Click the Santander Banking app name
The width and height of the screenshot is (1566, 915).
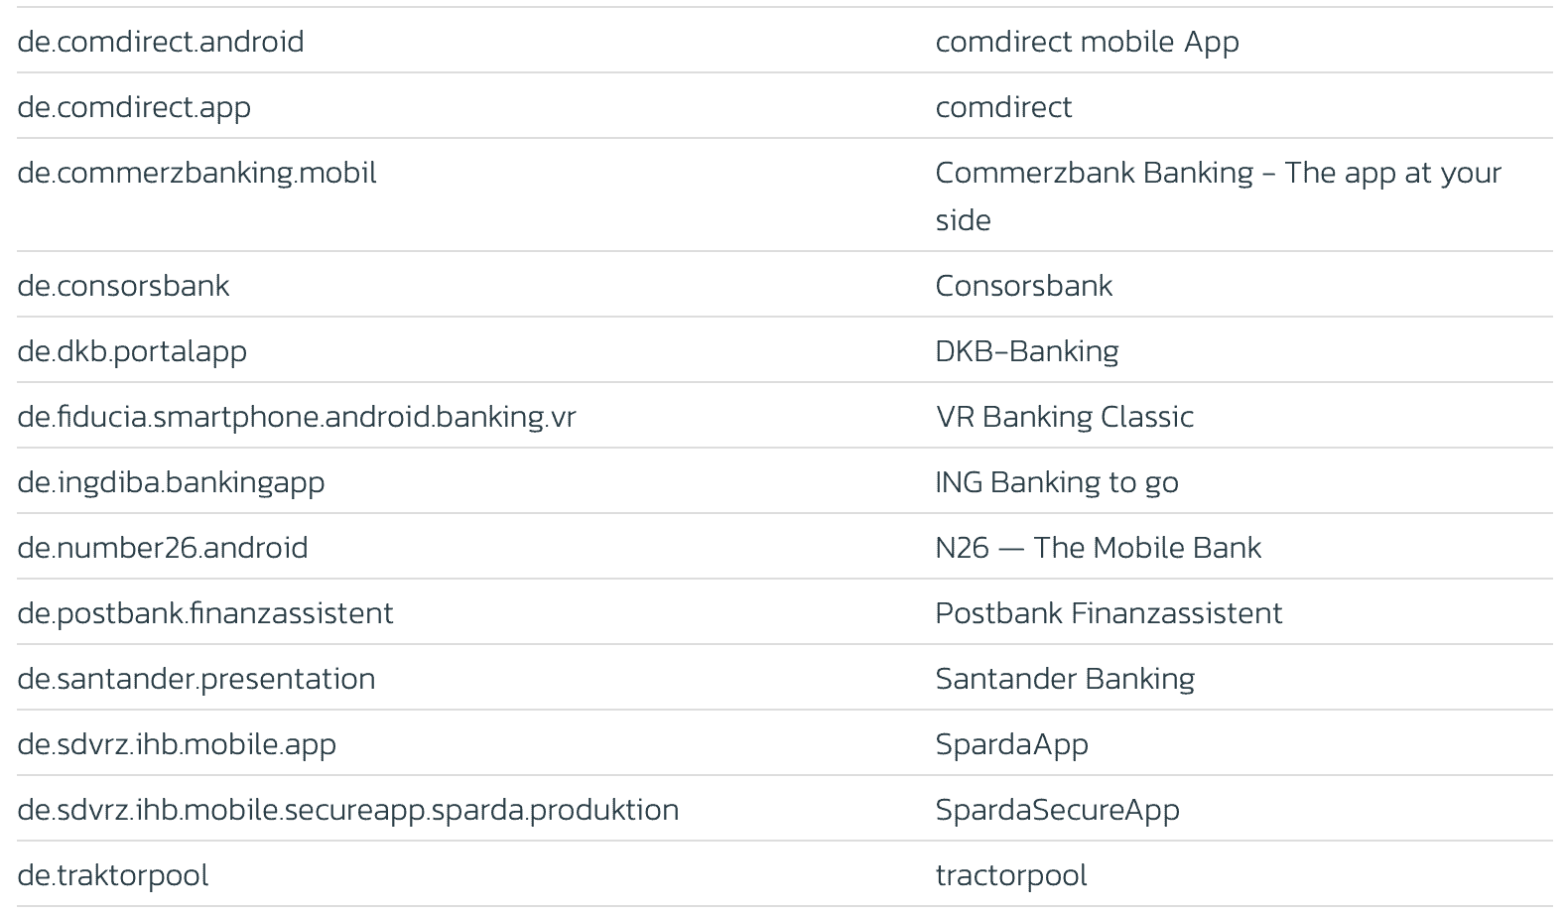[1065, 679]
